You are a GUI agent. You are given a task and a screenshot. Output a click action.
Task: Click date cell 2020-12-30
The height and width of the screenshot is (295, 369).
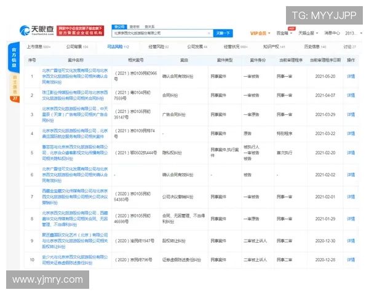pos(325,241)
